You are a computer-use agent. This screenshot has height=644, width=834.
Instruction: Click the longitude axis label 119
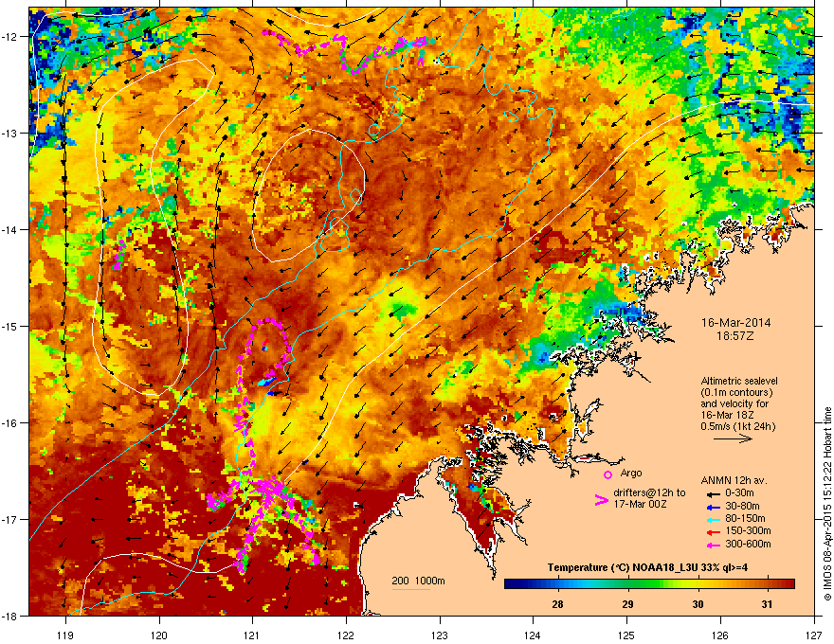(x=65, y=635)
